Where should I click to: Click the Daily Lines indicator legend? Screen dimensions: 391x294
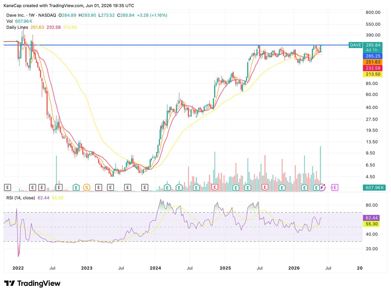click(x=41, y=27)
